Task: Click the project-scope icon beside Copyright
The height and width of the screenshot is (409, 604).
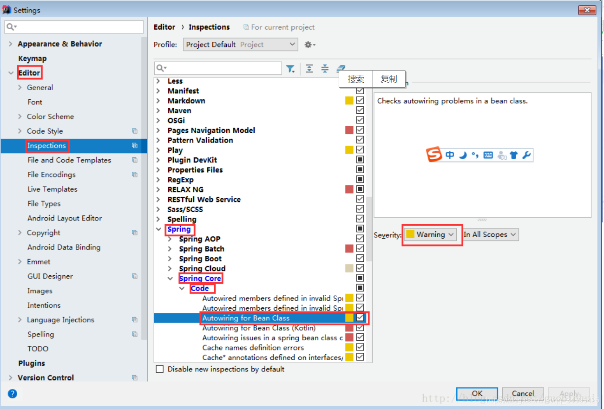Action: [x=135, y=233]
